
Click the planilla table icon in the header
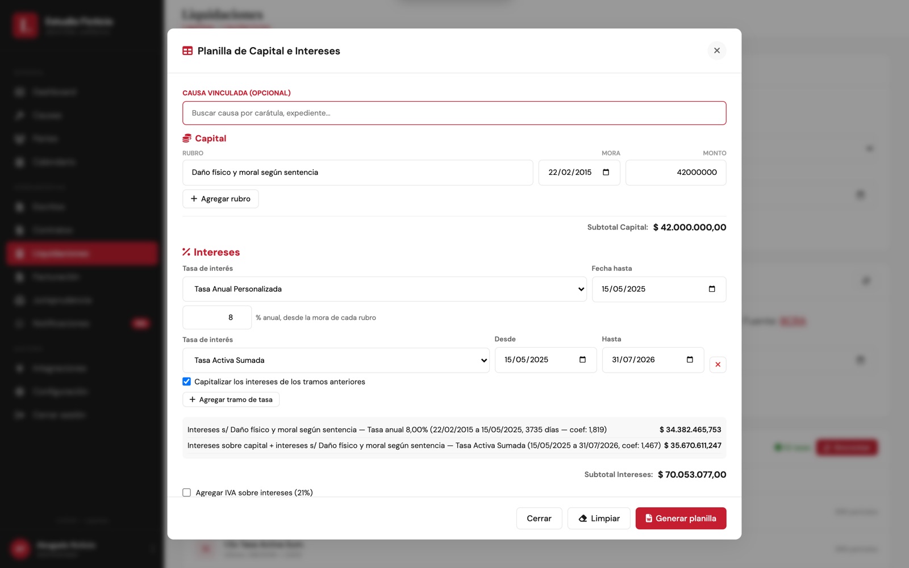pyautogui.click(x=187, y=51)
